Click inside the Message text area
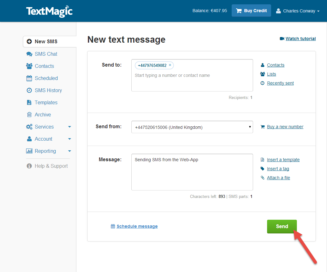This screenshot has height=272, width=327. click(192, 172)
